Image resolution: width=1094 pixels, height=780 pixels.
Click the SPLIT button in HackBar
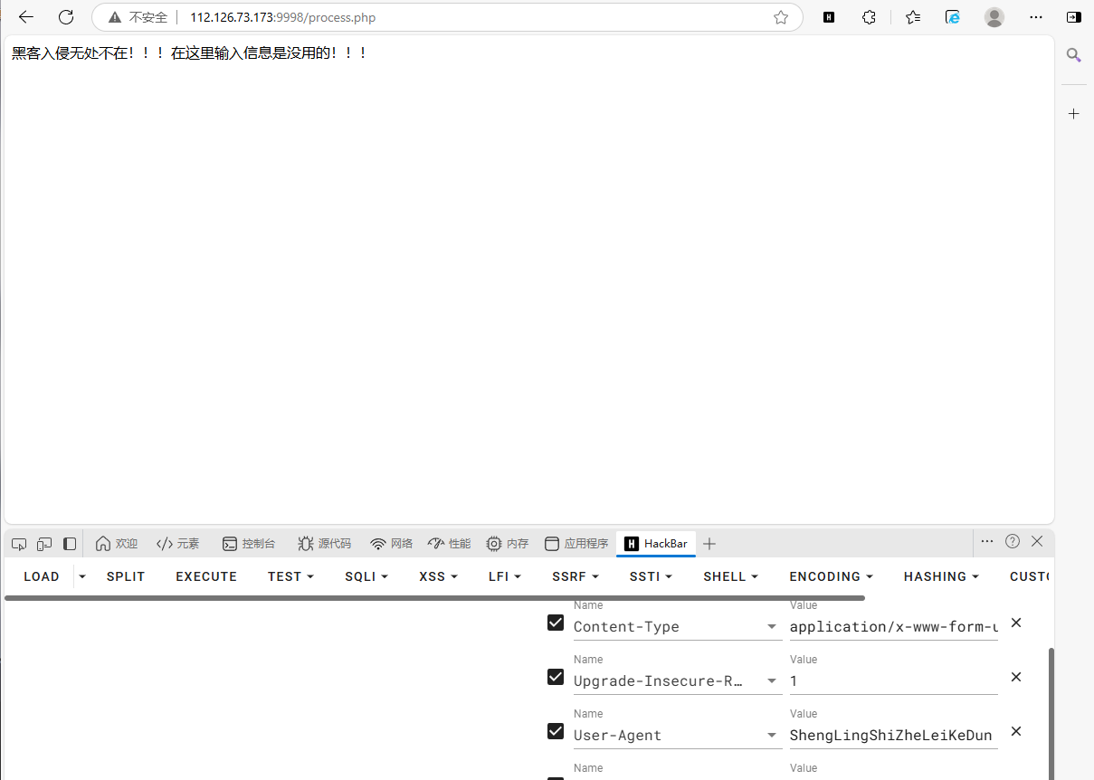tap(126, 576)
